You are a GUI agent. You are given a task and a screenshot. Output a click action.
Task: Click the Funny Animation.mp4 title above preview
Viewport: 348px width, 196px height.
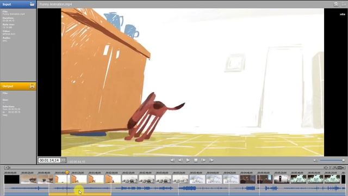click(x=55, y=4)
